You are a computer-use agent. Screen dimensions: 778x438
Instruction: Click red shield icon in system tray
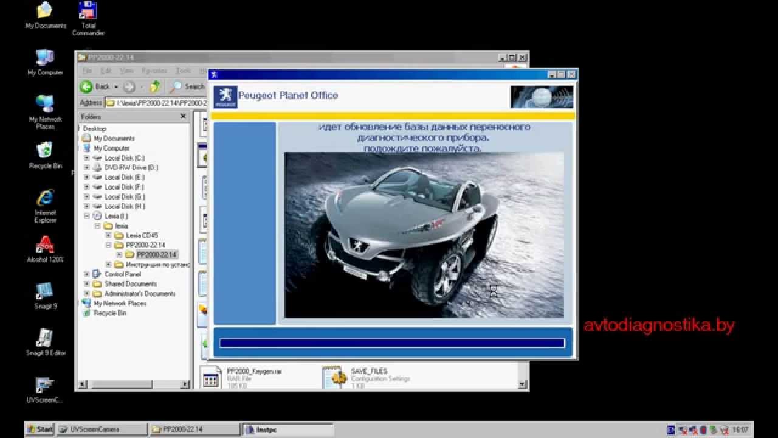pyautogui.click(x=703, y=429)
